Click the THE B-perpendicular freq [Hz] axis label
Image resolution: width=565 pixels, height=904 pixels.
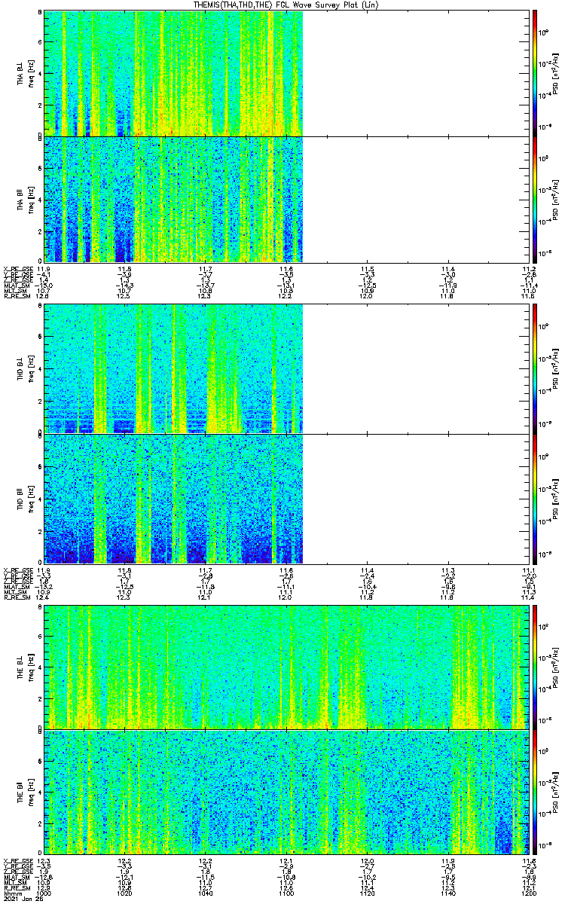click(x=32, y=666)
